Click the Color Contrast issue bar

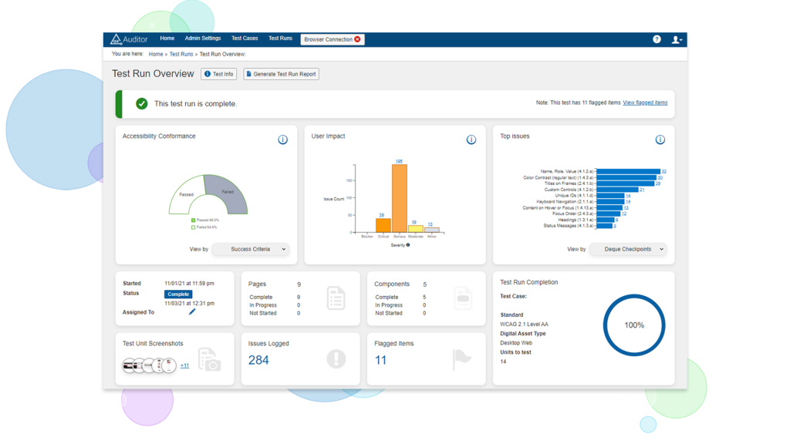point(626,178)
